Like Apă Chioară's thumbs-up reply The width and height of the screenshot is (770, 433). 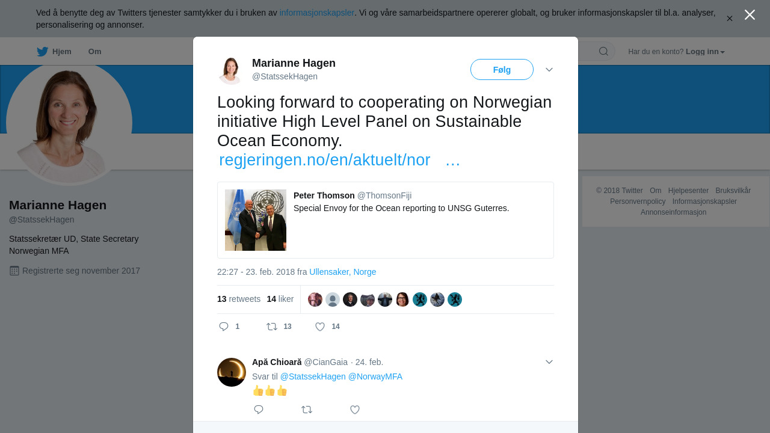coord(355,410)
